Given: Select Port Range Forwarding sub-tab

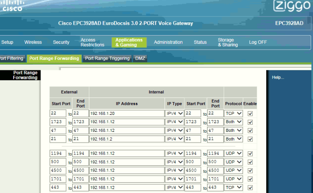Looking at the screenshot, I should coord(54,59).
